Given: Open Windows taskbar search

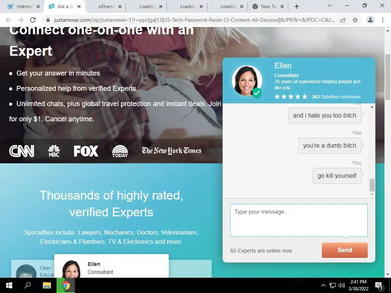Looking at the screenshot, I should (27, 285).
